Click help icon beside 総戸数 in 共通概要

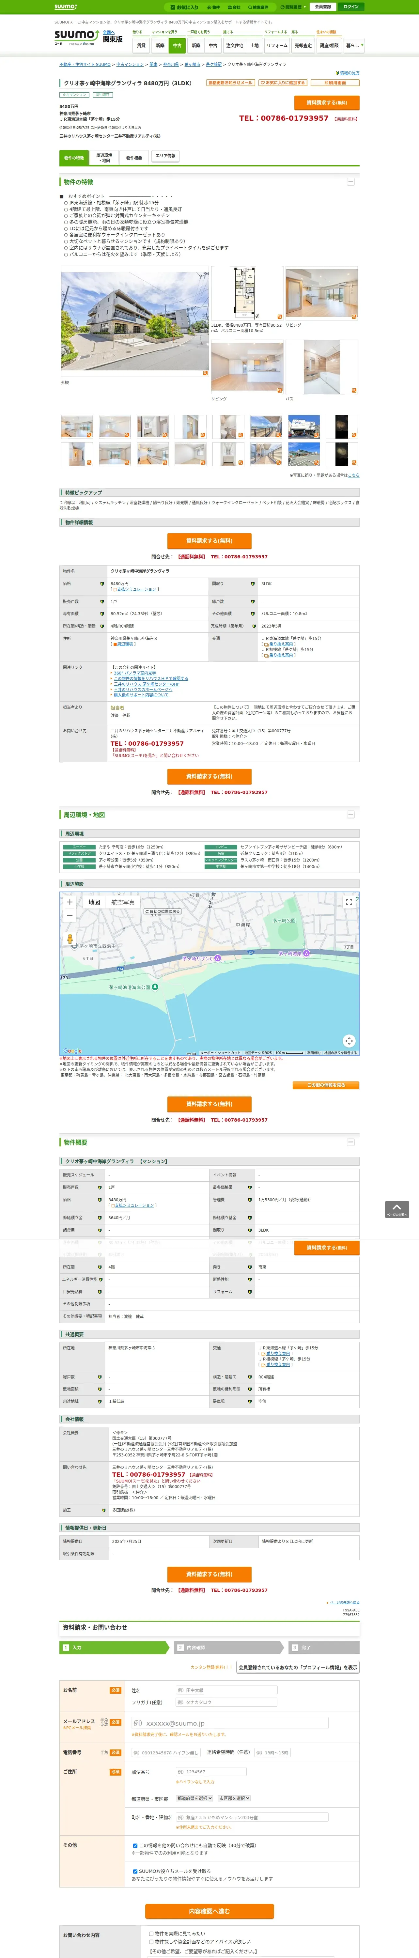click(x=100, y=1377)
